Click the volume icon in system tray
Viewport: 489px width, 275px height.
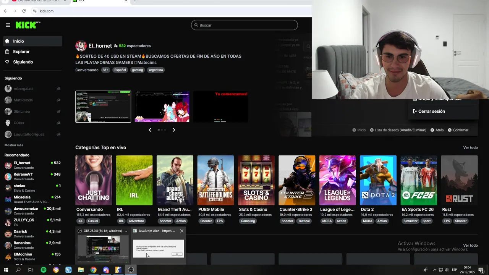tap(447, 270)
